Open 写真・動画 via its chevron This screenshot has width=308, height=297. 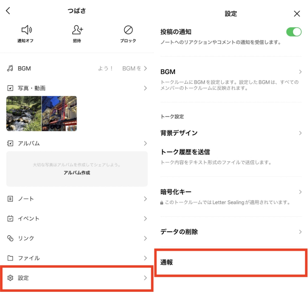coord(145,88)
